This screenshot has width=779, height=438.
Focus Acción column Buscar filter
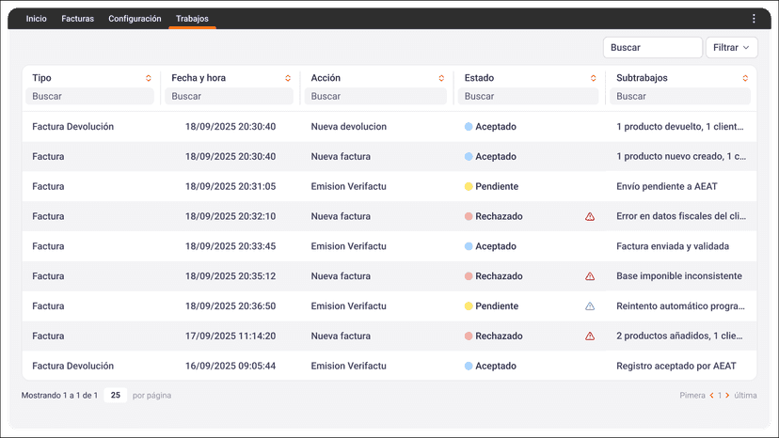tap(375, 96)
